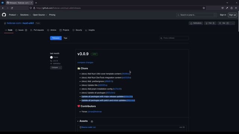Screen dimensions: 239x134
Task: Click the compare changes link
Action: pyautogui.click(x=86, y=63)
